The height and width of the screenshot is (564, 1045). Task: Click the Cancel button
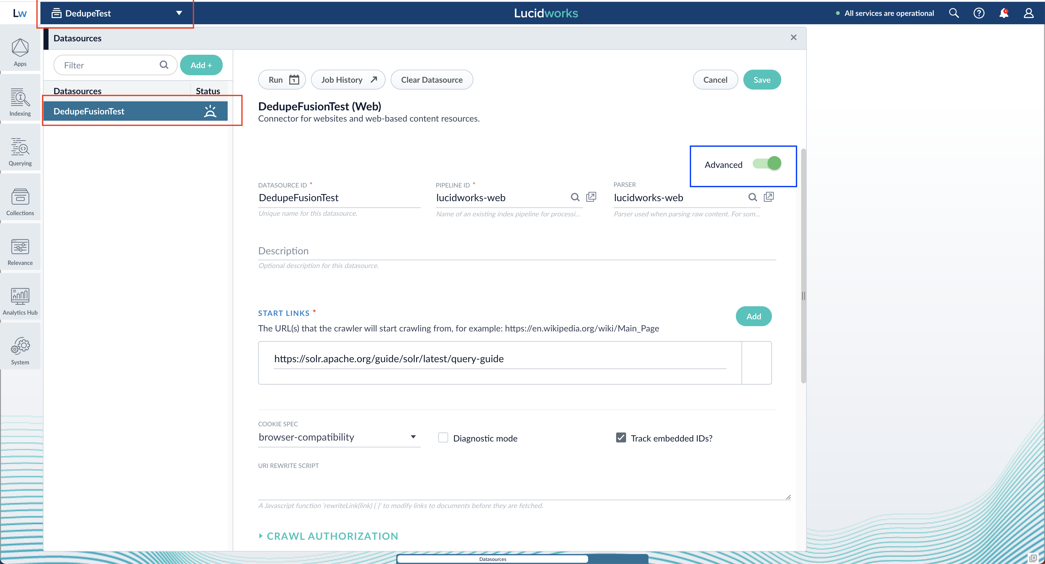pyautogui.click(x=715, y=80)
